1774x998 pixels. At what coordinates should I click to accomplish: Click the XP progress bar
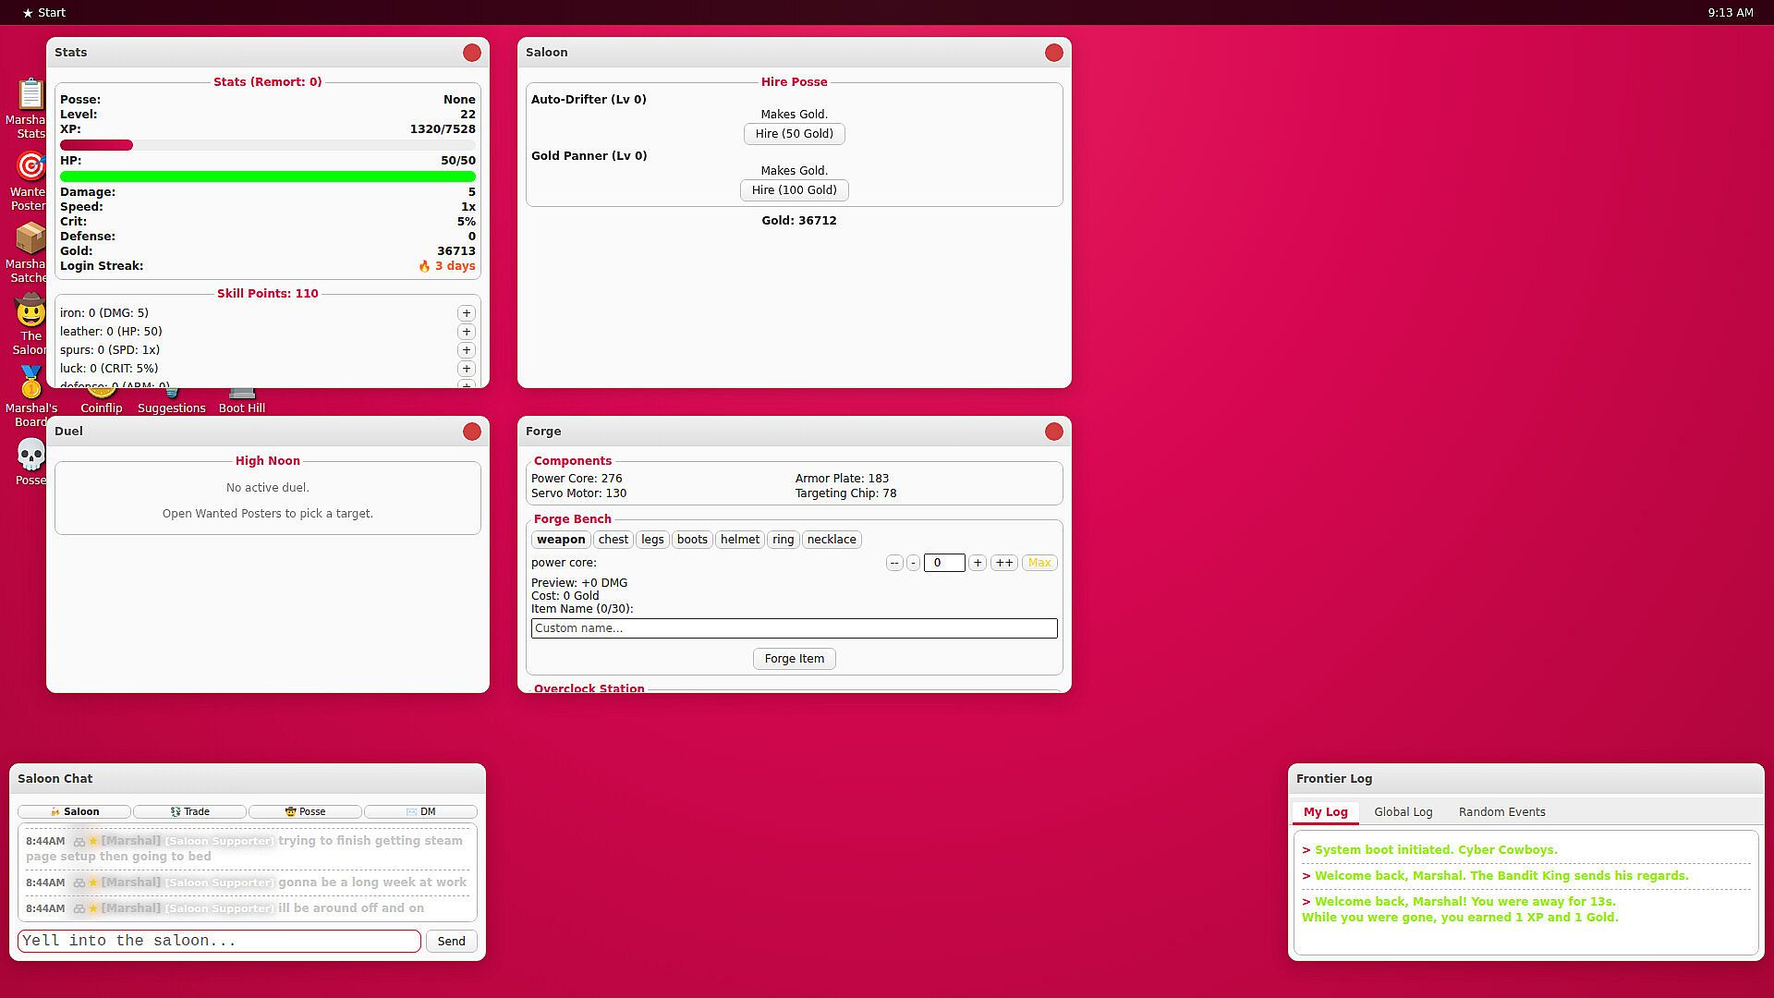pyautogui.click(x=268, y=145)
